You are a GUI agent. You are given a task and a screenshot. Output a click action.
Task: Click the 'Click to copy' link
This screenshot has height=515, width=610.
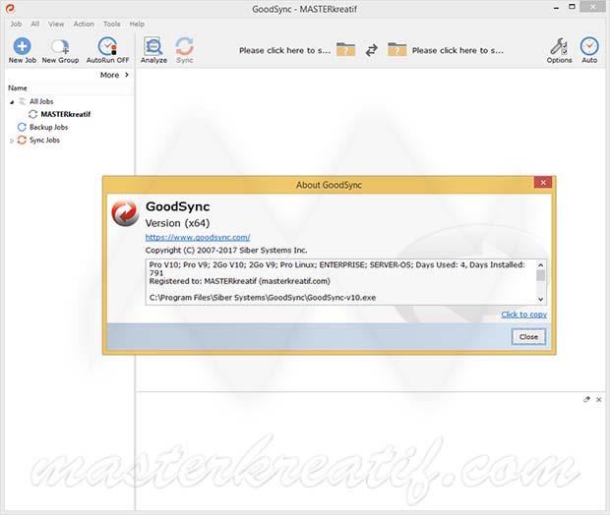523,315
